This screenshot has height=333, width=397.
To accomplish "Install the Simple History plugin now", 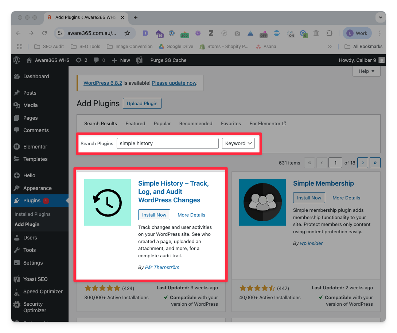I will 154,215.
